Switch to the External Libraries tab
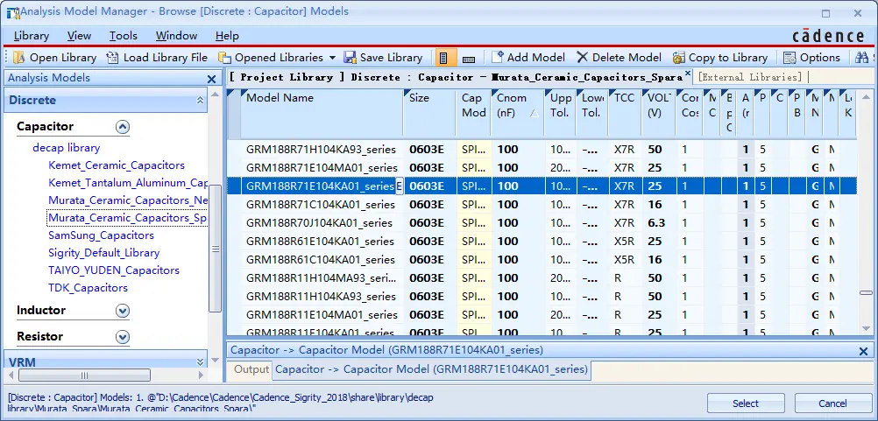The image size is (878, 421). click(750, 77)
